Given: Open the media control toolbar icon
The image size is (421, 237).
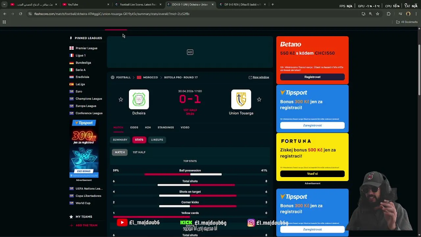Looking at the screenshot, I should pos(400,14).
